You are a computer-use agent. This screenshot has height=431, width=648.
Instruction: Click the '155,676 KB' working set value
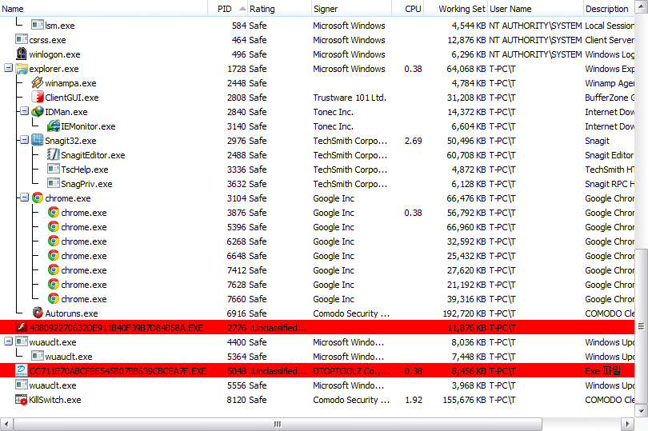(464, 400)
